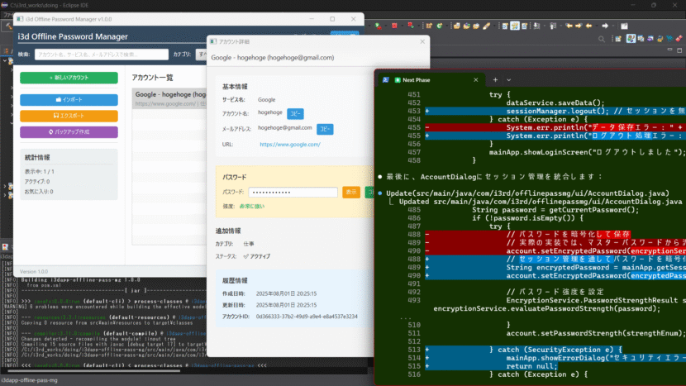Collapse the top project tree node in Eclipse explorer
The height and width of the screenshot is (386, 686).
[x=5, y=60]
